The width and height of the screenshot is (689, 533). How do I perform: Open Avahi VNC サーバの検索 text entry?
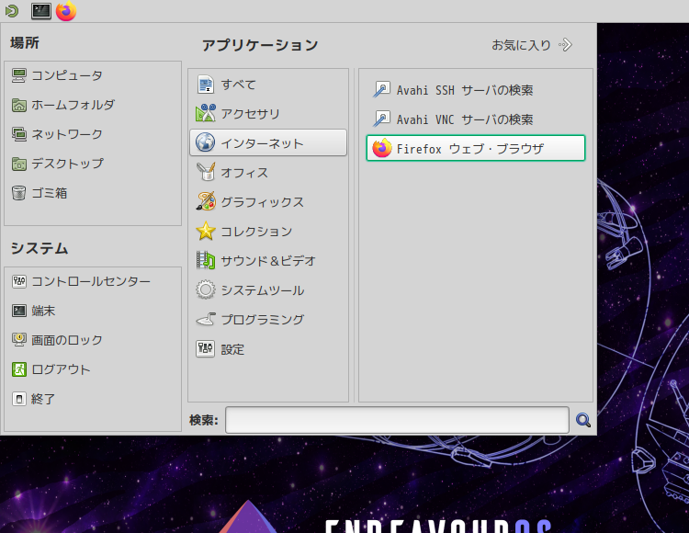[x=465, y=119]
